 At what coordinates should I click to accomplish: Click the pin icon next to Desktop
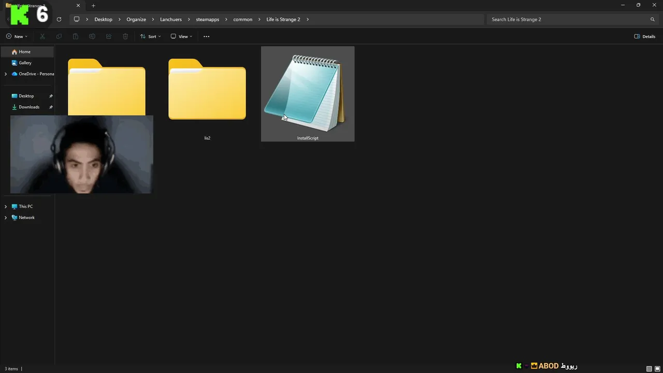click(x=51, y=96)
